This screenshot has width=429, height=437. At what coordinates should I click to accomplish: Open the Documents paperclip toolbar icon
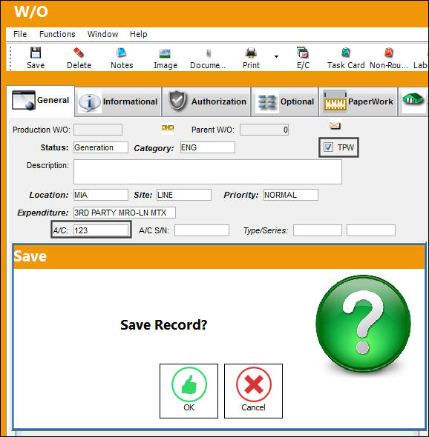(x=209, y=53)
